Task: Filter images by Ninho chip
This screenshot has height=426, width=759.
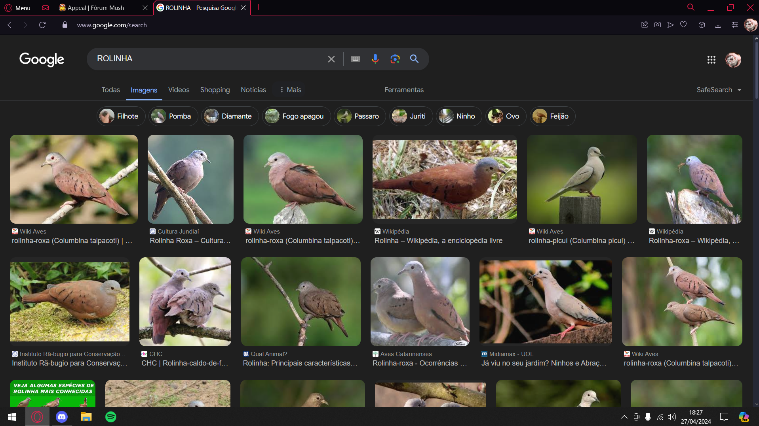Action: 458,116
